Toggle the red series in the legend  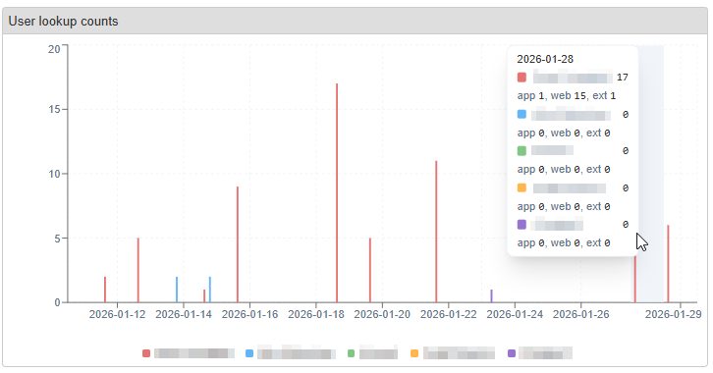pos(189,353)
